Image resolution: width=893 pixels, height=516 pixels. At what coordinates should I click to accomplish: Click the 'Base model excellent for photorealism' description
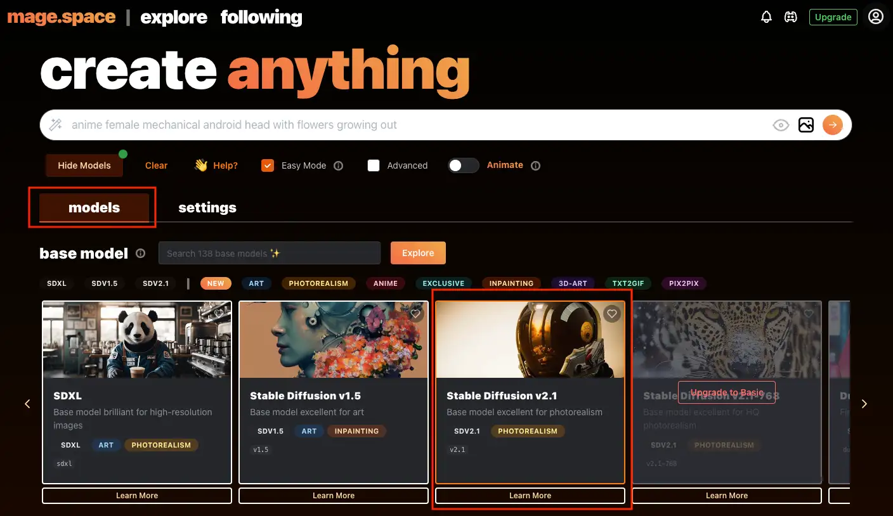(525, 412)
